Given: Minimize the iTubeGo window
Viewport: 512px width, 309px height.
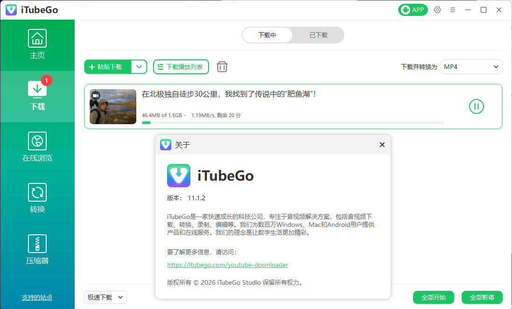Looking at the screenshot, I should click(x=468, y=10).
